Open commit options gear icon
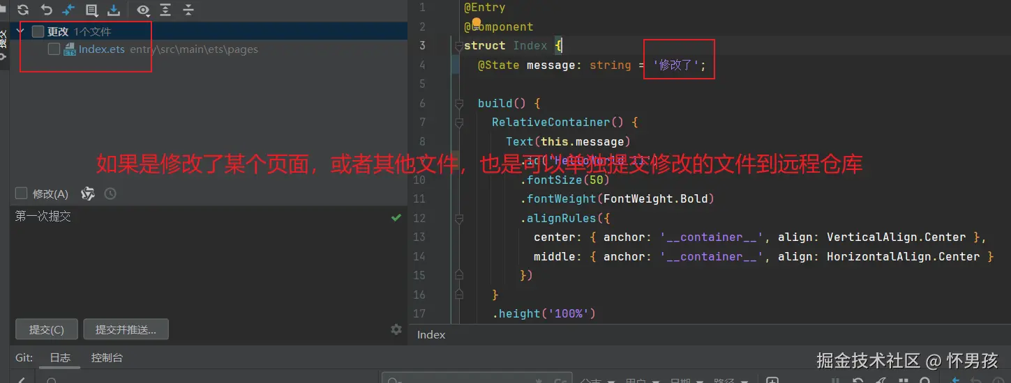Image resolution: width=1011 pixels, height=383 pixels. (x=396, y=329)
